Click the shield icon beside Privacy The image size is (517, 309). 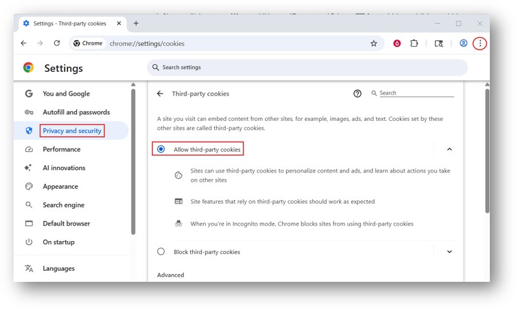29,131
